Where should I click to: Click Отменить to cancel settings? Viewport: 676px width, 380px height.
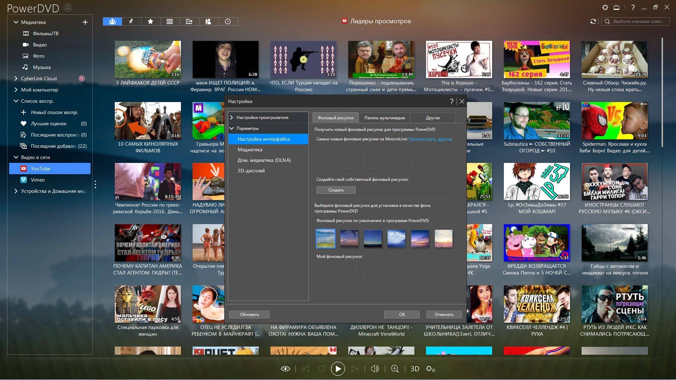(444, 315)
